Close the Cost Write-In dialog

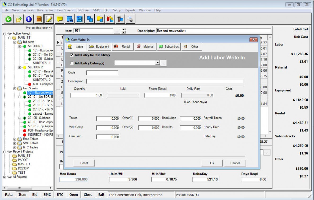pyautogui.click(x=253, y=40)
